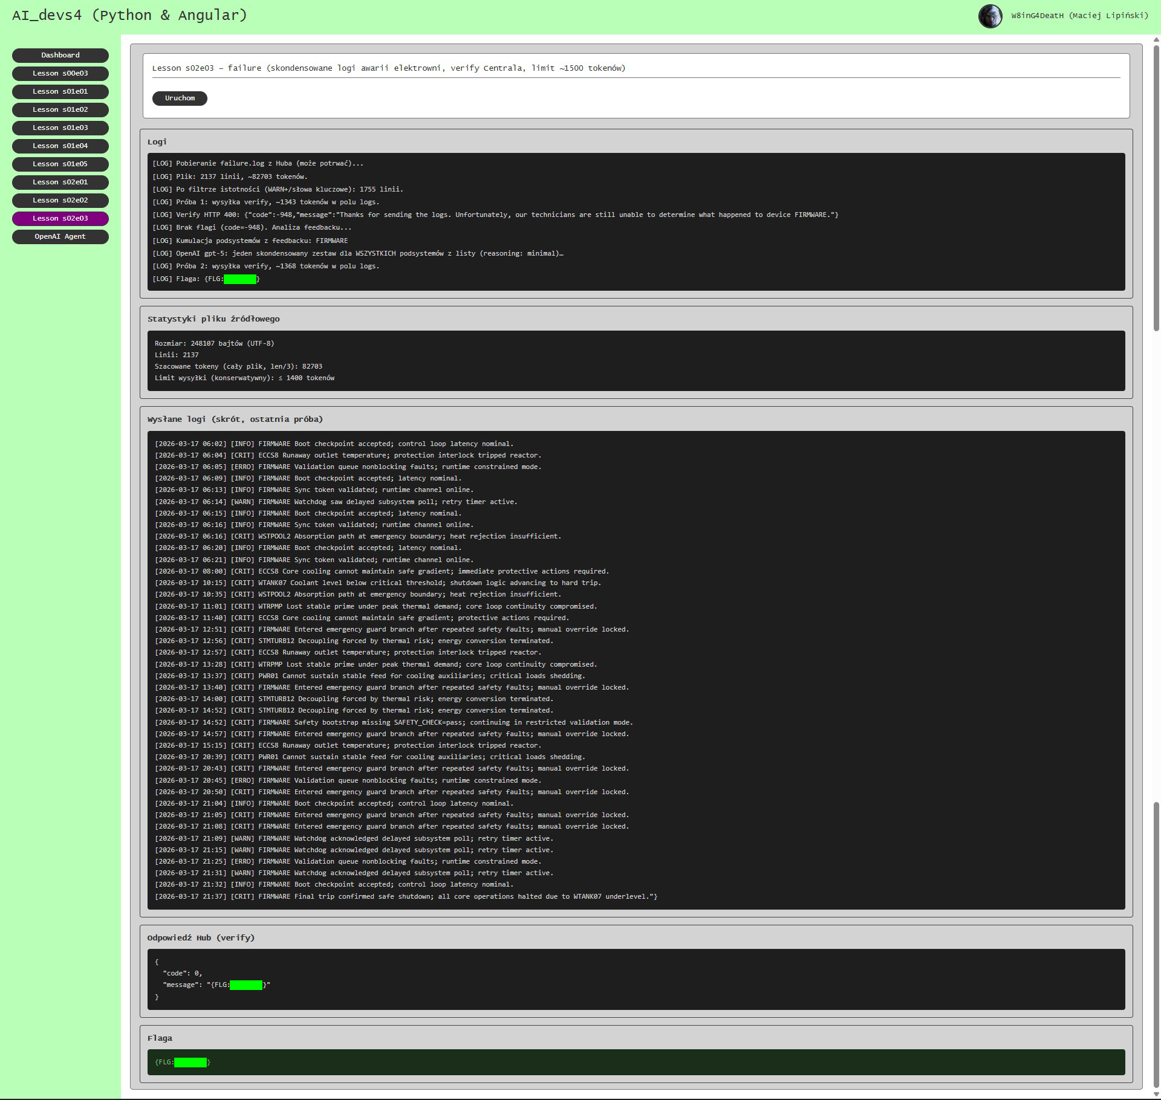Image resolution: width=1161 pixels, height=1100 pixels.
Task: Go to Lesson s00e03
Action: [x=60, y=73]
